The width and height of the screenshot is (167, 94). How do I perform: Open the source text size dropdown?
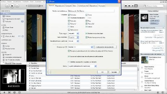tap(74, 33)
